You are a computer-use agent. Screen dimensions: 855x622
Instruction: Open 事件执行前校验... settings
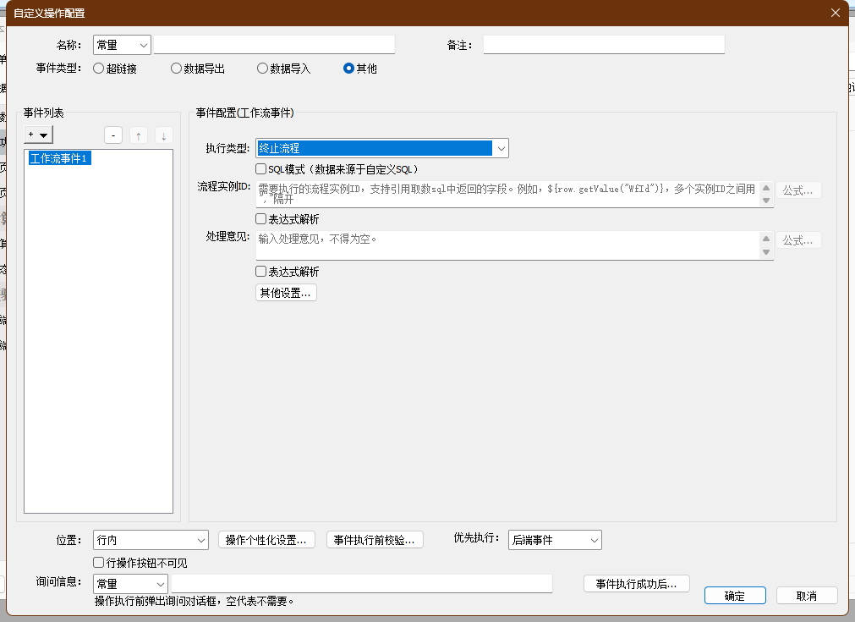[x=374, y=540]
